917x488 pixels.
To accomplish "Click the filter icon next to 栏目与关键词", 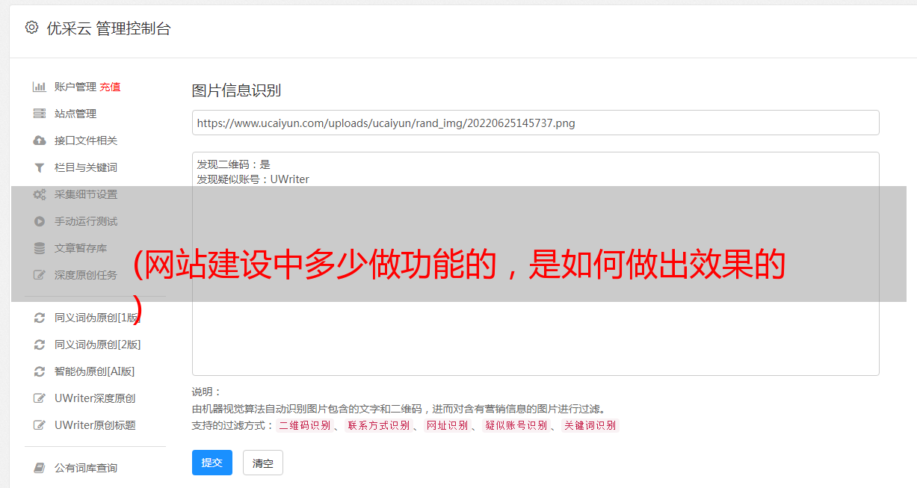I will pos(40,167).
